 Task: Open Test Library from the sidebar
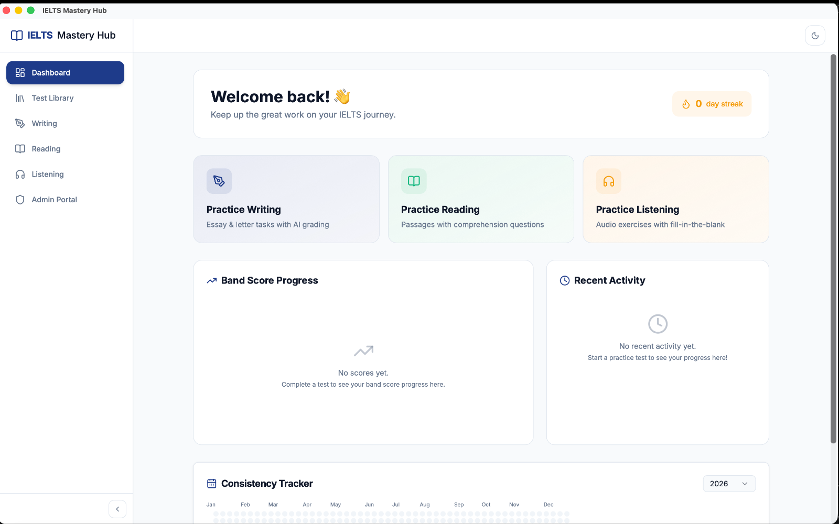[65, 98]
